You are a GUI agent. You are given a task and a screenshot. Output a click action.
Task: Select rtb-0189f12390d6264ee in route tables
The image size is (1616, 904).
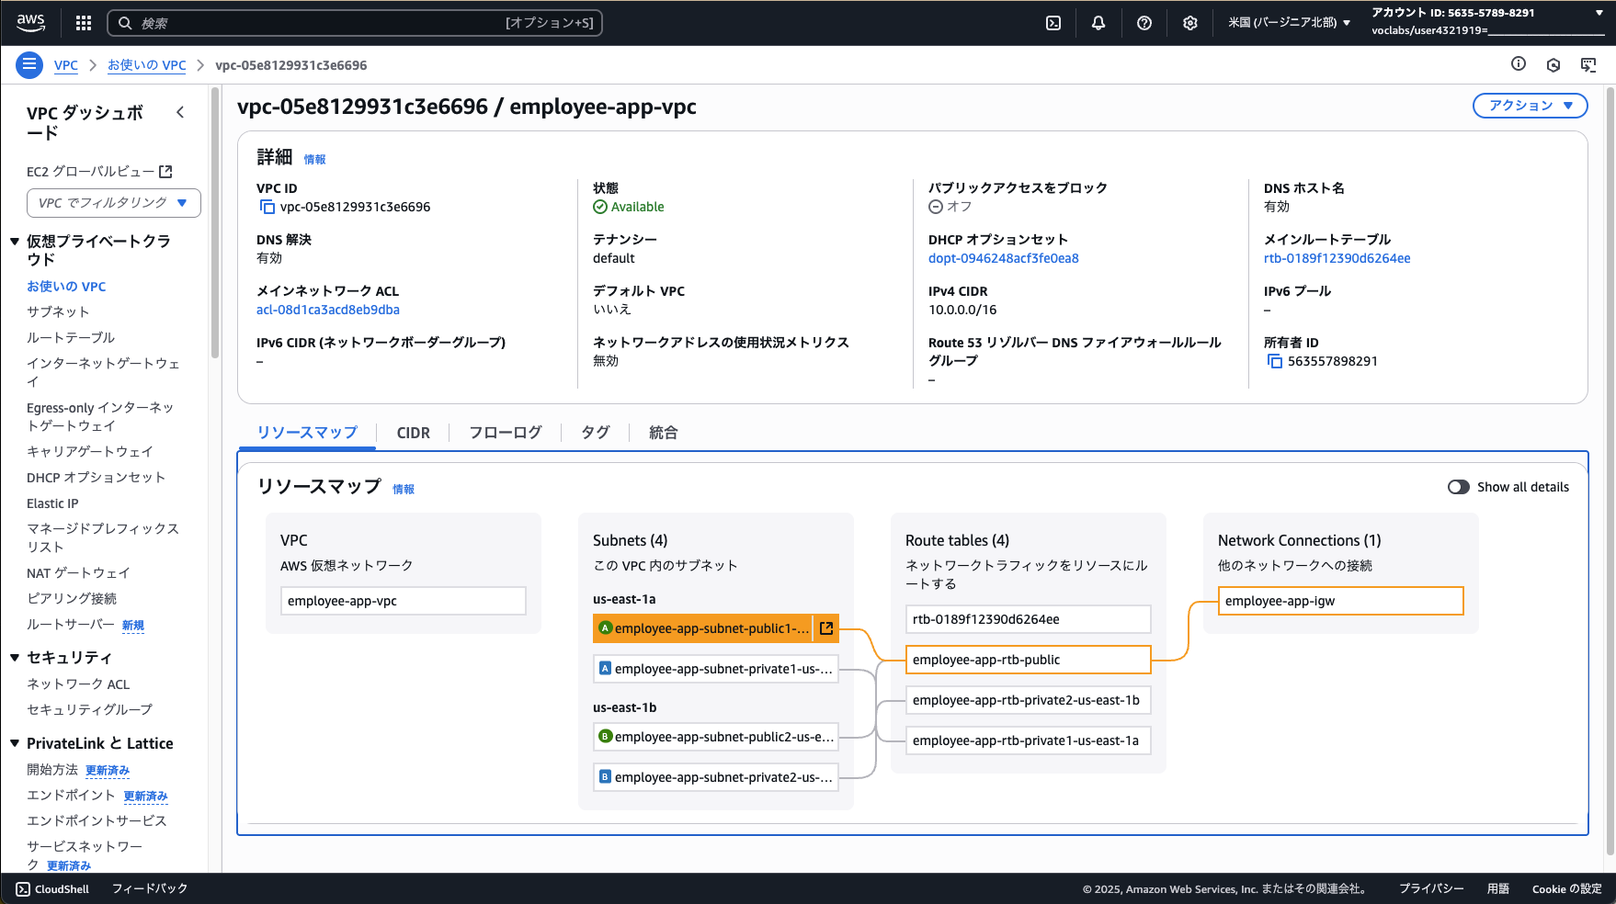click(1029, 619)
